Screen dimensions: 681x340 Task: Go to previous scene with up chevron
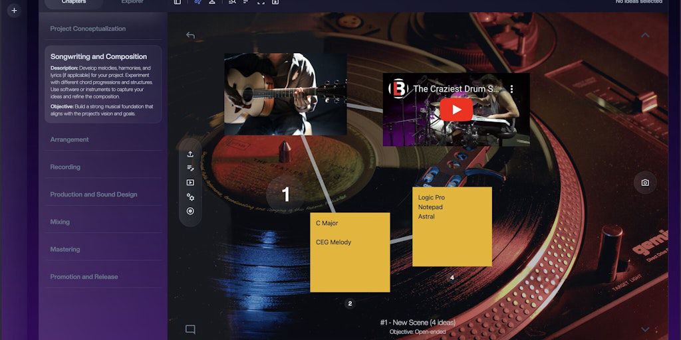coord(644,35)
